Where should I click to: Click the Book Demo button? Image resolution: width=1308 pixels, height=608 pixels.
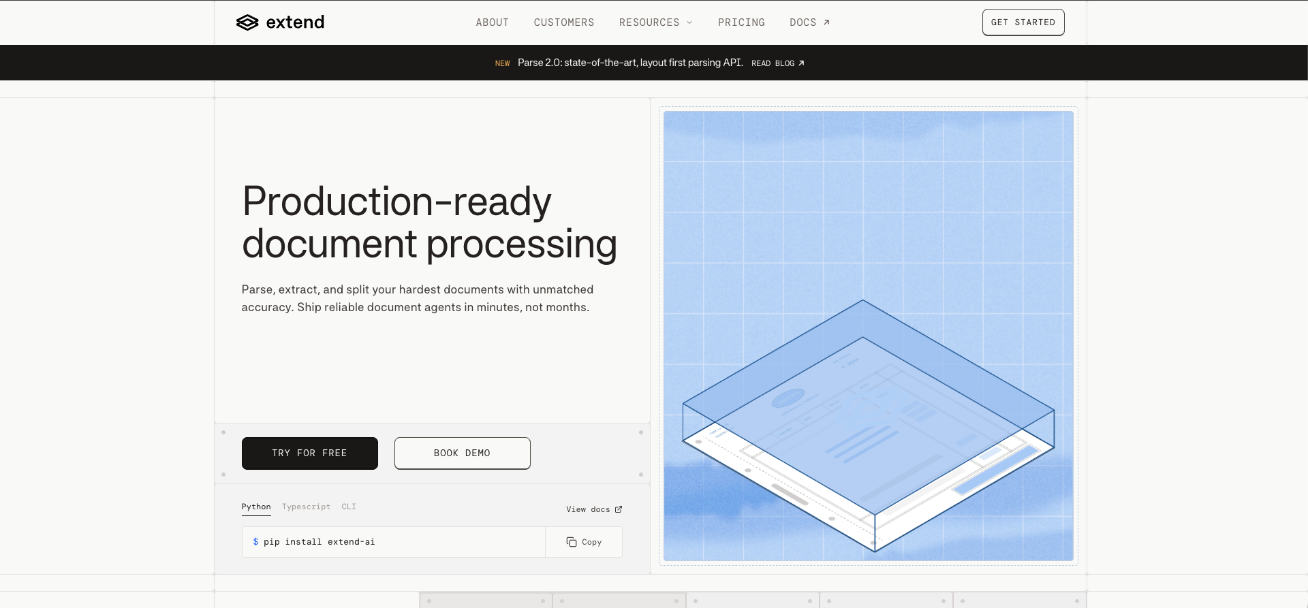(x=463, y=453)
